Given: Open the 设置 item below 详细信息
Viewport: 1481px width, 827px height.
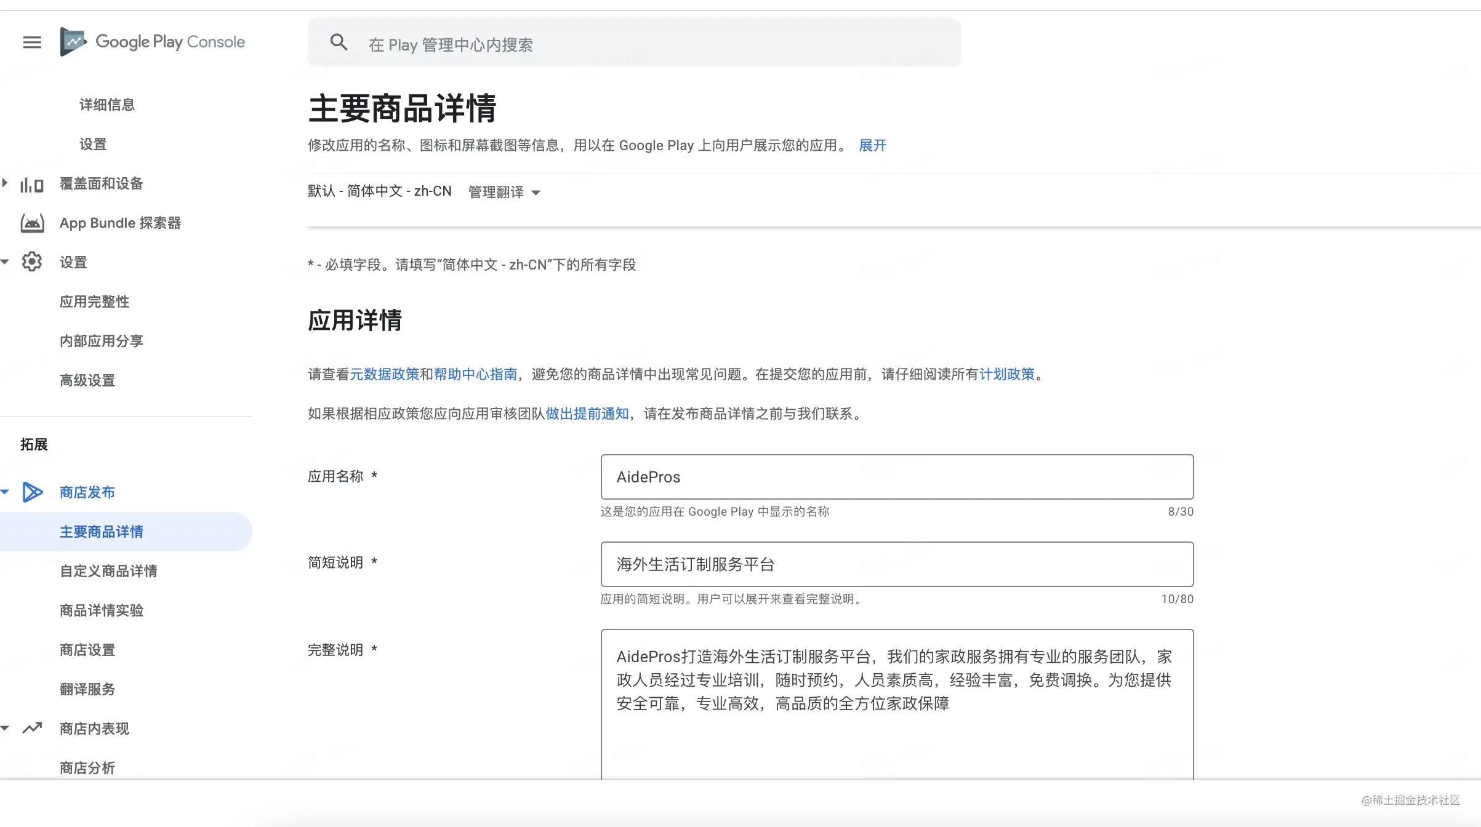Looking at the screenshot, I should click(93, 145).
